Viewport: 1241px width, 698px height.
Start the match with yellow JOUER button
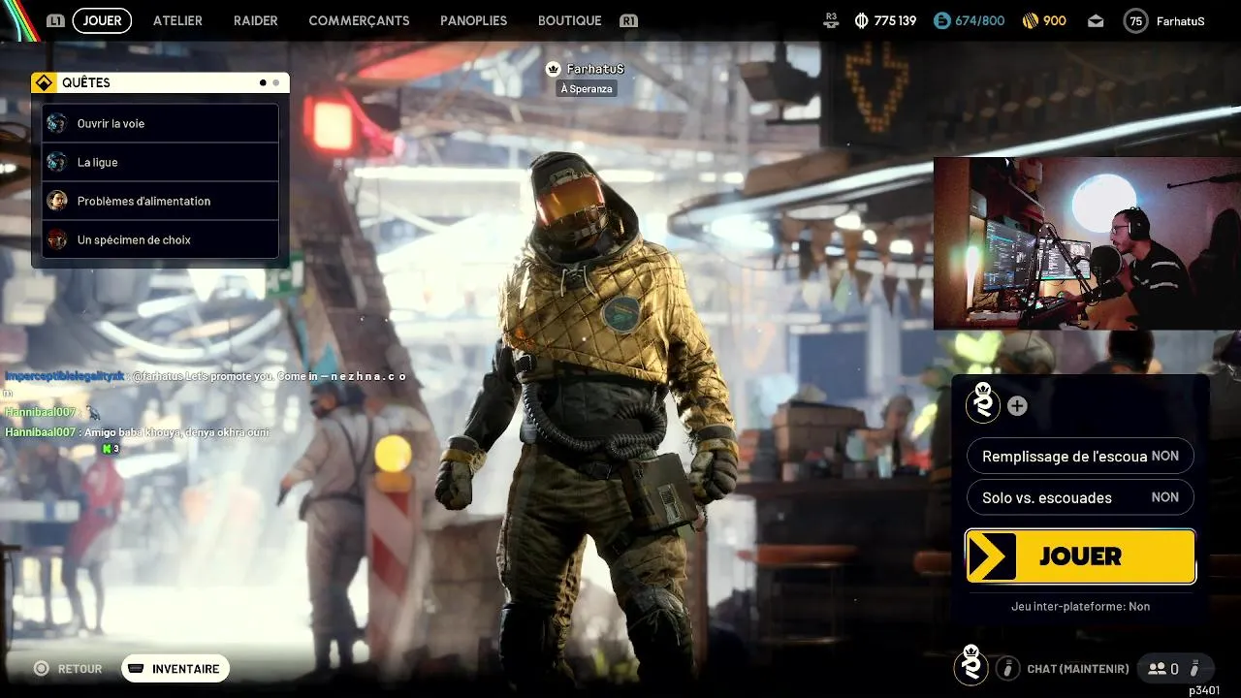tap(1080, 556)
